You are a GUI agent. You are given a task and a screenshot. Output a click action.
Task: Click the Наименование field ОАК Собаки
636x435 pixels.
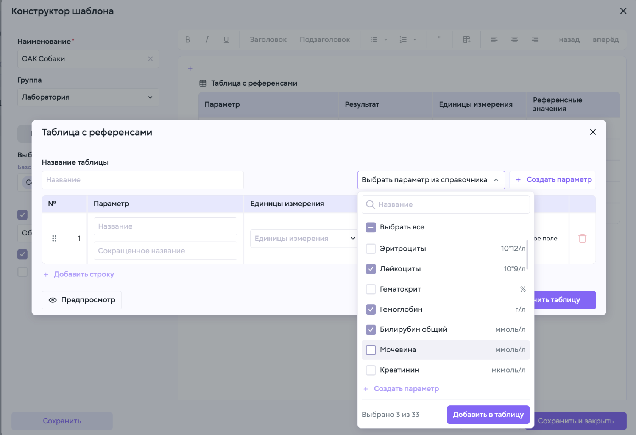pos(88,59)
